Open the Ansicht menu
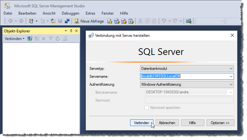Screen dimensions: 247x140 point(49,13)
